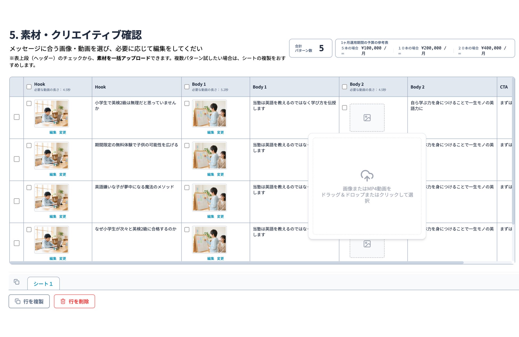This screenshot has width=519, height=337.
Task: Click 編集 link under first Hook image
Action: [53, 132]
